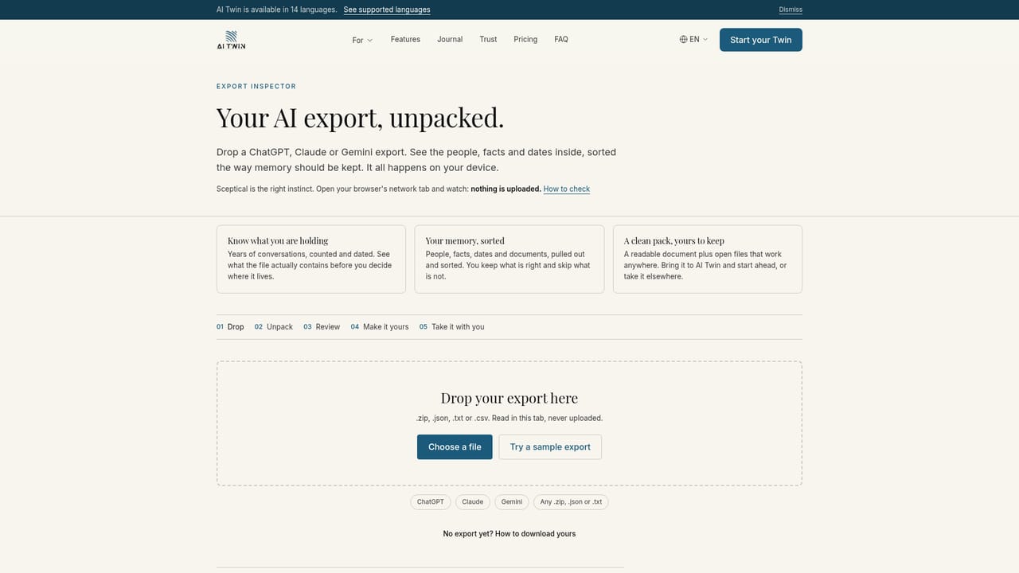Select the Gemini chip
The height and width of the screenshot is (573, 1019).
coord(512,502)
